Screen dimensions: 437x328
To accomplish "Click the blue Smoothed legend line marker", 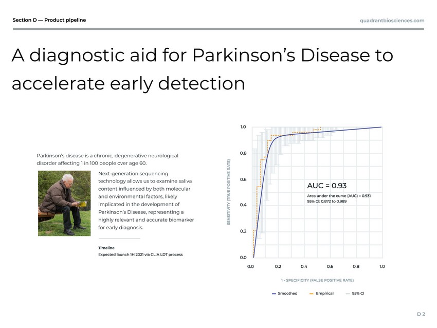I will (x=274, y=294).
